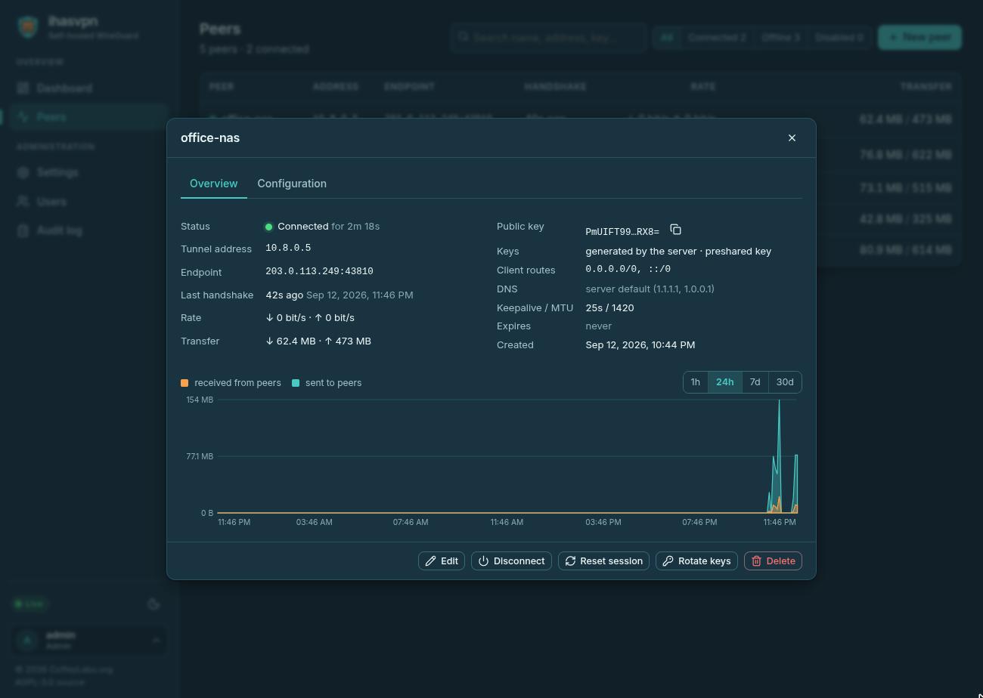983x698 pixels.
Task: Click the Keepalive value 25s / 1420
Action: [x=609, y=307]
